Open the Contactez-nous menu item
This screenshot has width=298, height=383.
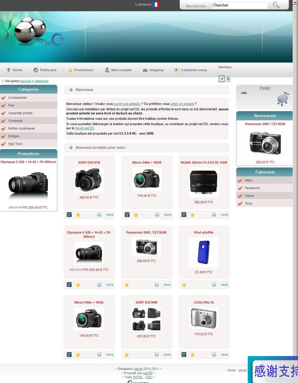(x=191, y=70)
